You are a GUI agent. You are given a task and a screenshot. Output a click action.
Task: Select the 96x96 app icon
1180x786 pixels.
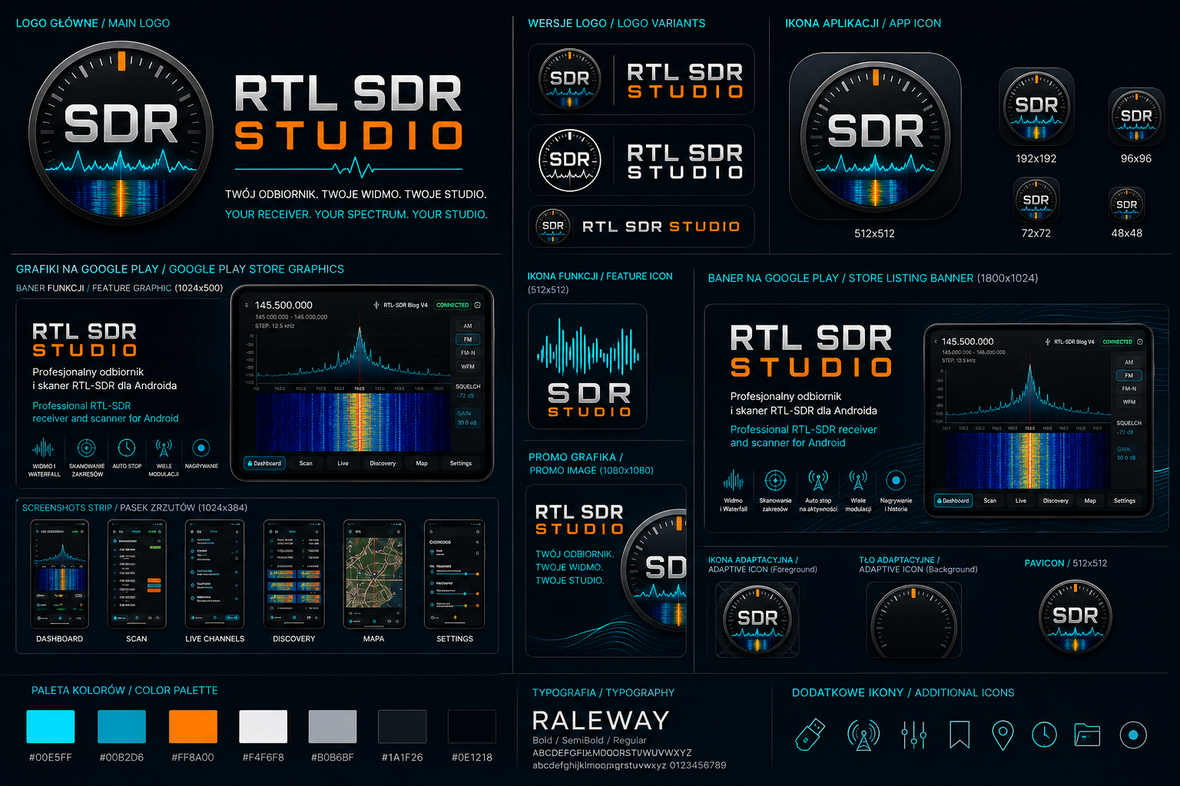(x=1136, y=116)
